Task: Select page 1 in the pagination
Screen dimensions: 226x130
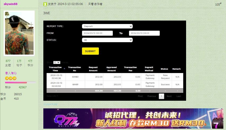Action: point(161,96)
